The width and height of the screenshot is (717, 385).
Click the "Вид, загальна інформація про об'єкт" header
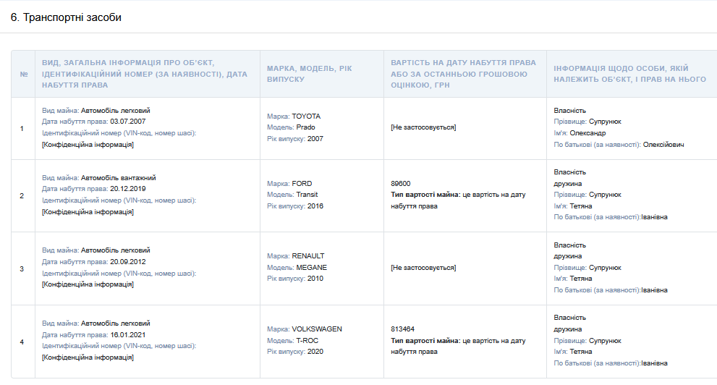tap(145, 74)
